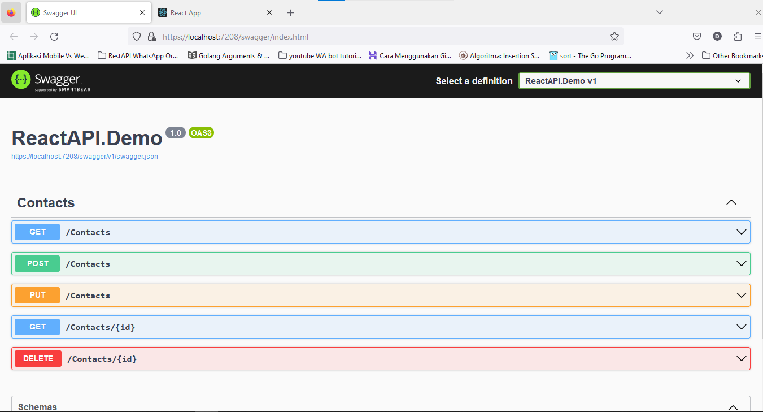Go forward to next page
Screen dimensions: 763x412
(x=34, y=37)
